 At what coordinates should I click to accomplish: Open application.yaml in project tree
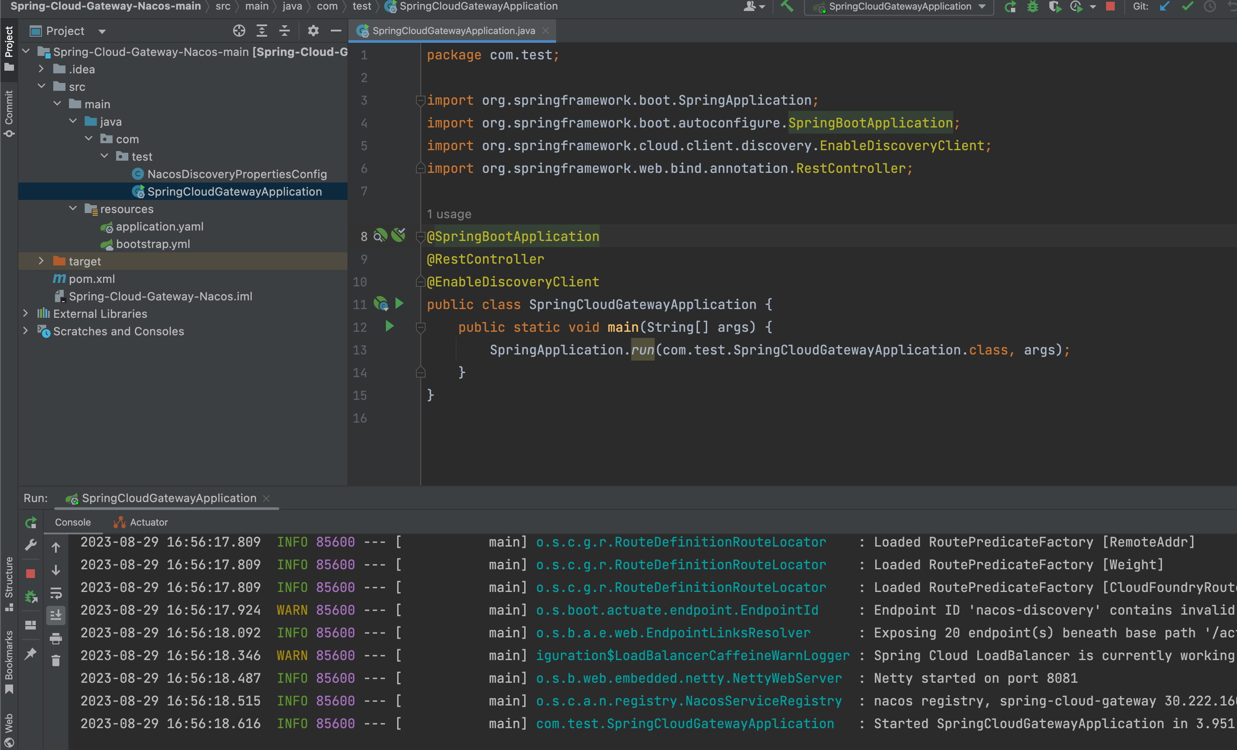159,227
